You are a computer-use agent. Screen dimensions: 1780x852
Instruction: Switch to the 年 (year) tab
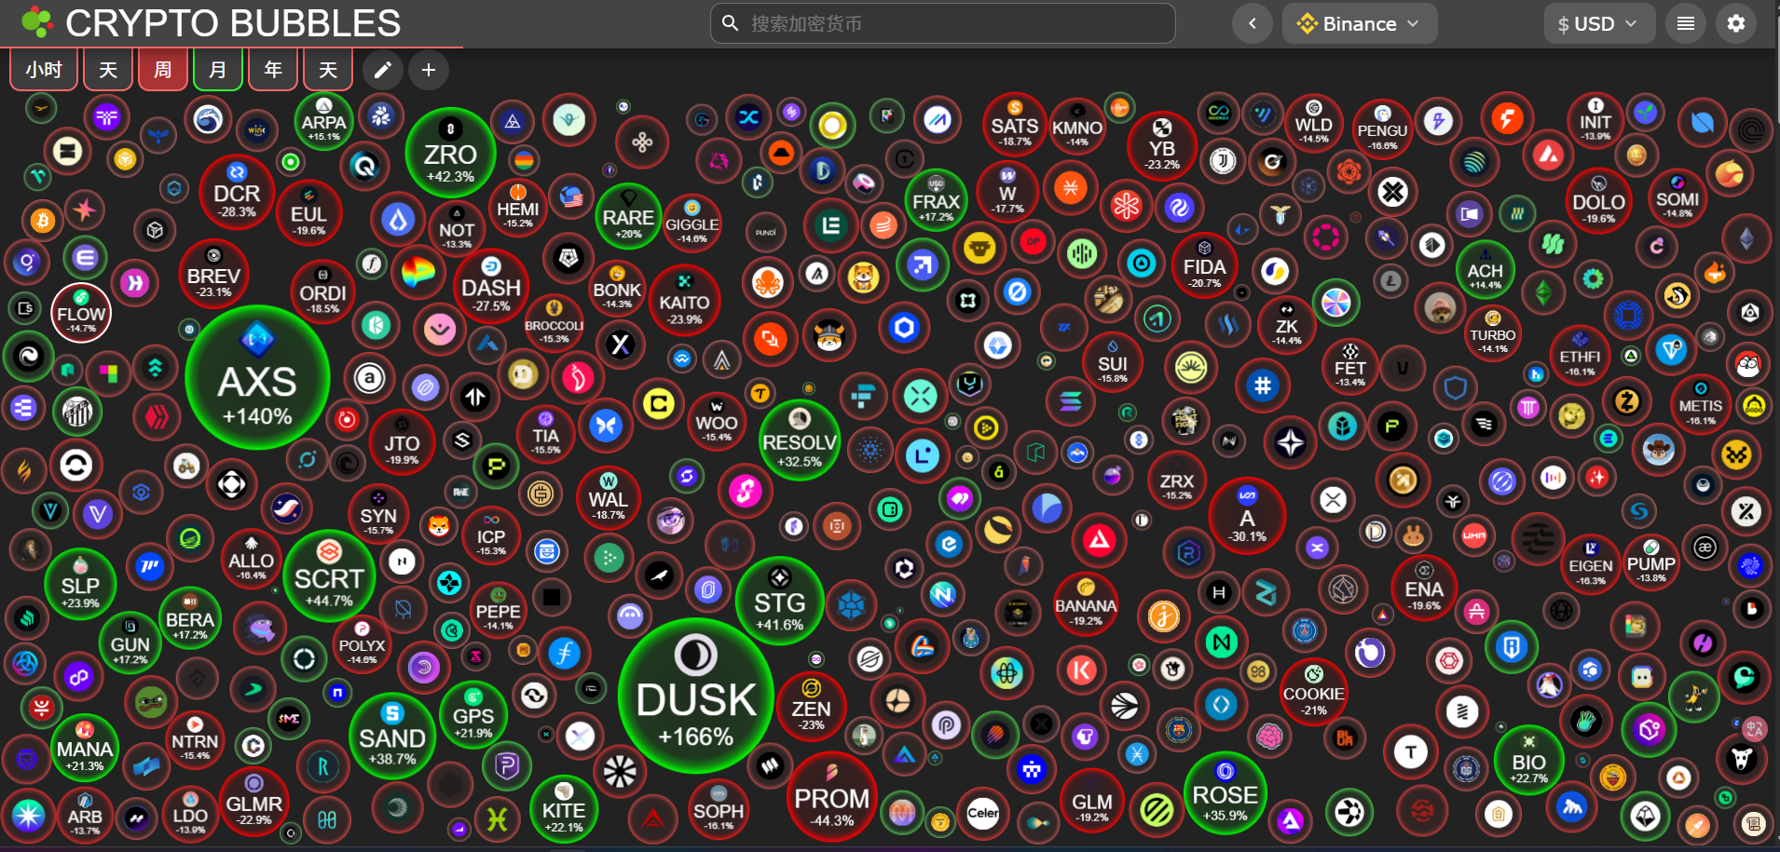click(273, 70)
